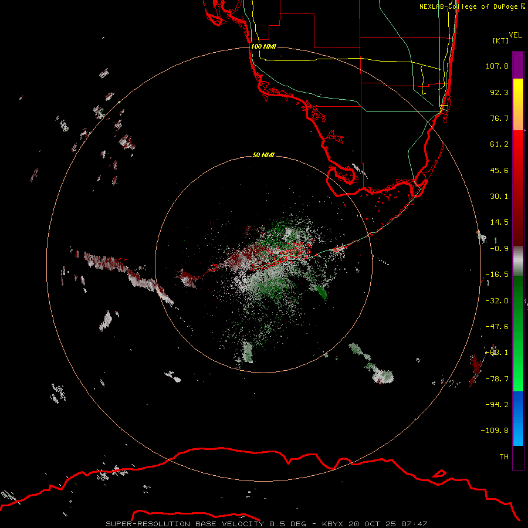Click the 45.6 scale label

[x=499, y=170]
